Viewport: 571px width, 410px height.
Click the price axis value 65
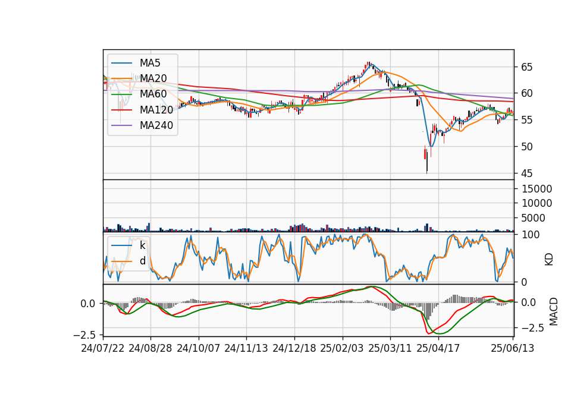(x=526, y=67)
